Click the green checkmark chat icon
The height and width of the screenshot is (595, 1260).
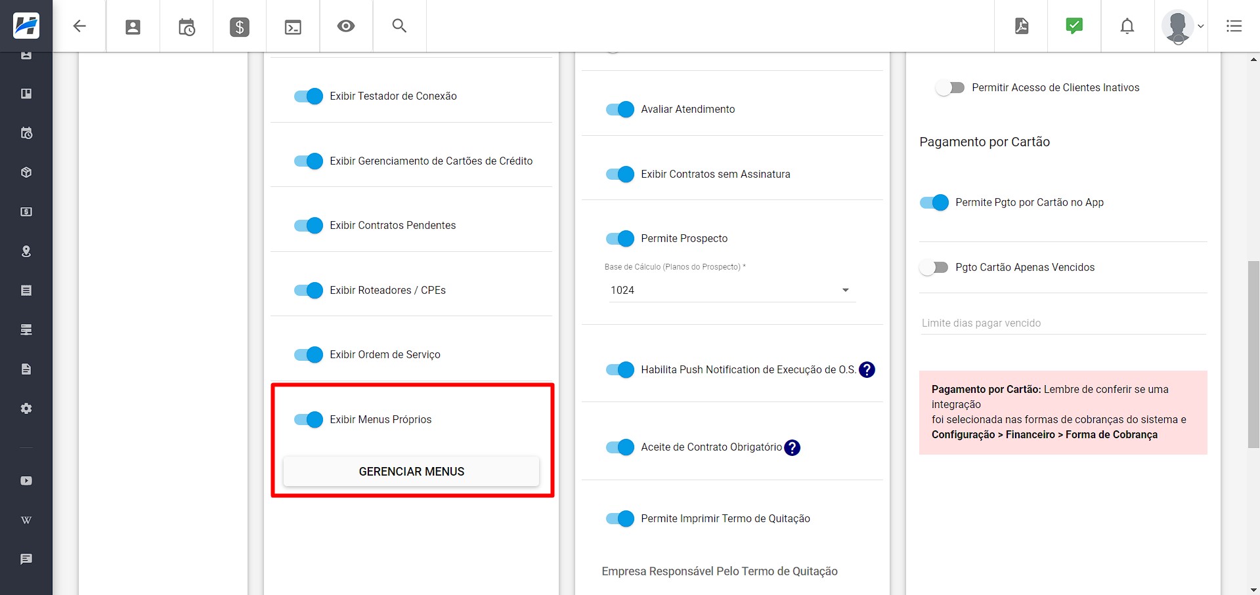point(1074,26)
